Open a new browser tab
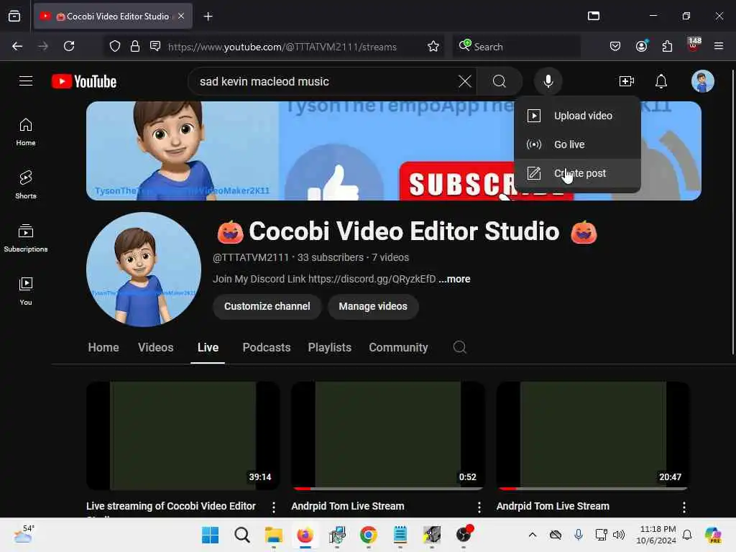 [208, 17]
